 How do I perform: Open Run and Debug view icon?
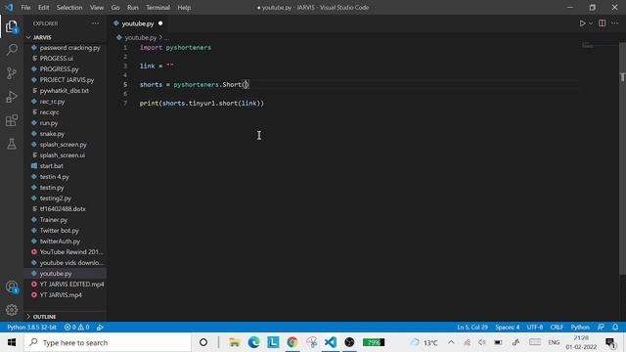12,97
